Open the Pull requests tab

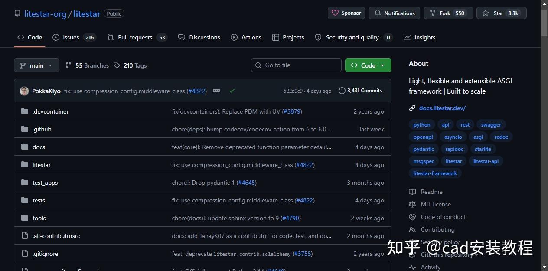click(137, 37)
